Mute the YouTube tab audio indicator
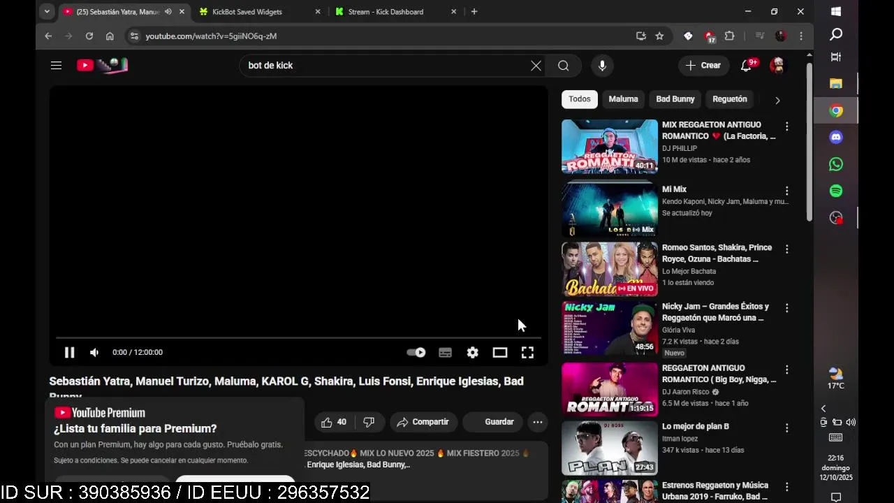The height and width of the screenshot is (503, 894). (168, 12)
